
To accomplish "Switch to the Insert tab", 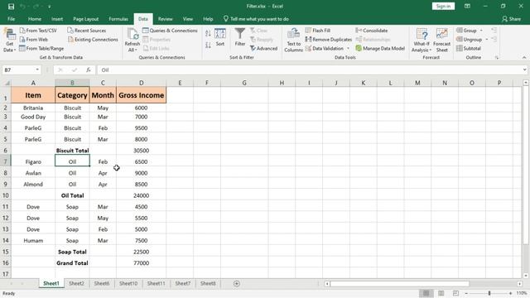I will pos(57,19).
